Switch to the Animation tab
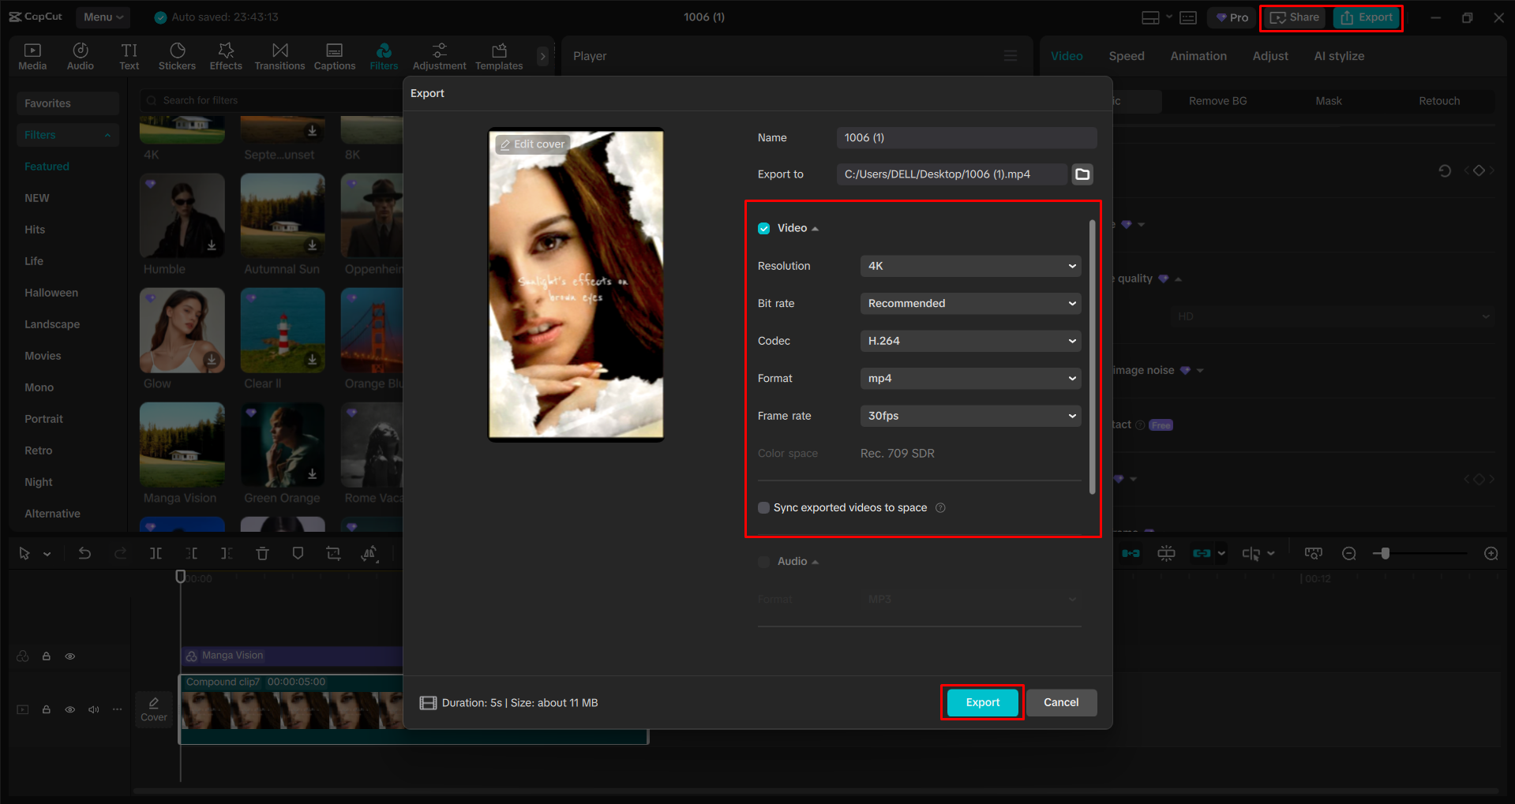The height and width of the screenshot is (804, 1515). click(x=1198, y=55)
